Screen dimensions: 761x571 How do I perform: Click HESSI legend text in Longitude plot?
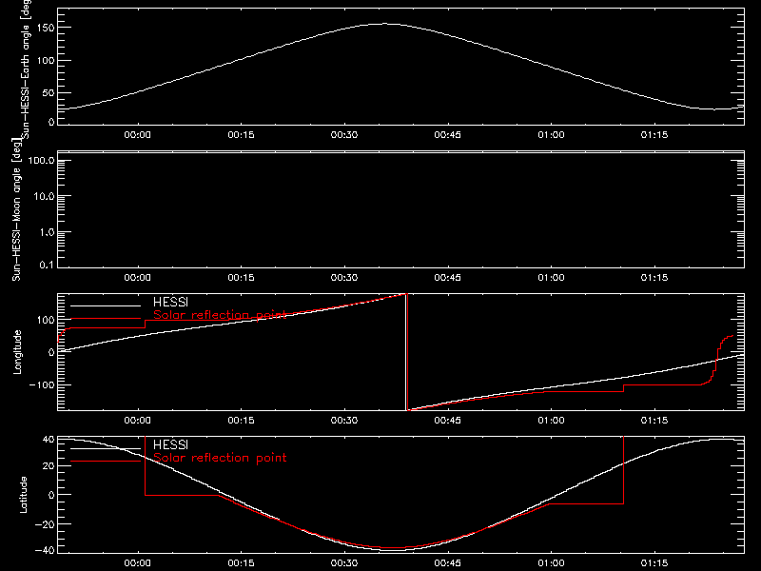pos(170,303)
